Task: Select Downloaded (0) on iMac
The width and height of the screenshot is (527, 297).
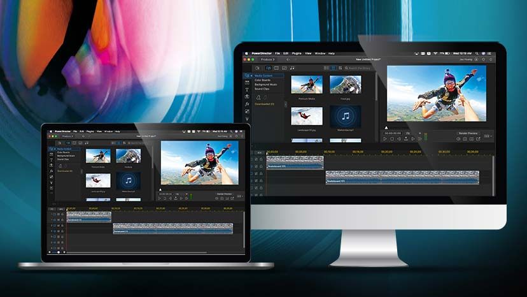Action: coord(265,104)
